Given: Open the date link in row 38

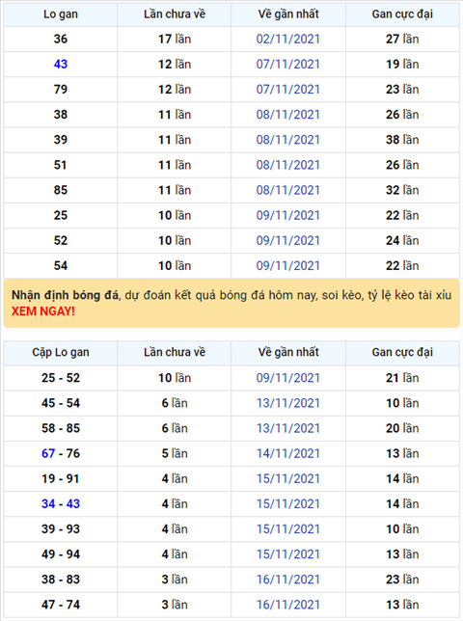Looking at the screenshot, I should point(288,115).
